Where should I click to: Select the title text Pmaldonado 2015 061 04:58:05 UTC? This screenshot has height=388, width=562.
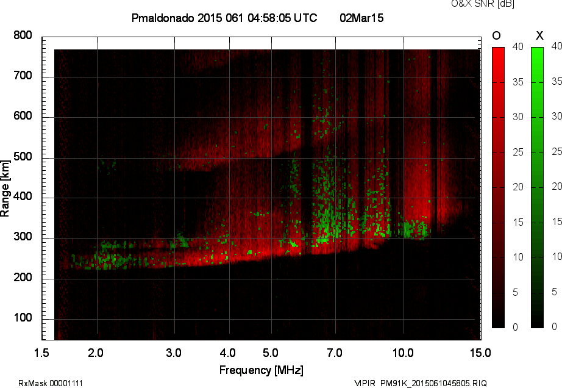pyautogui.click(x=224, y=18)
